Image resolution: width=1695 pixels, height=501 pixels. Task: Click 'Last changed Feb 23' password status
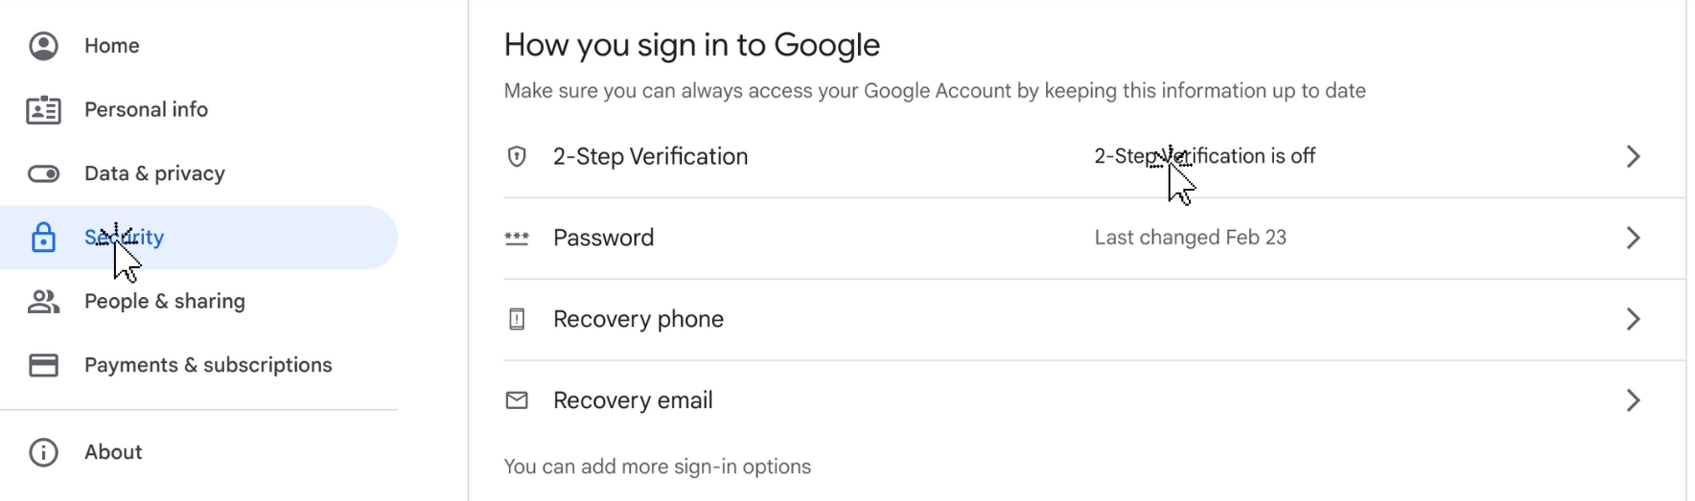click(1190, 238)
